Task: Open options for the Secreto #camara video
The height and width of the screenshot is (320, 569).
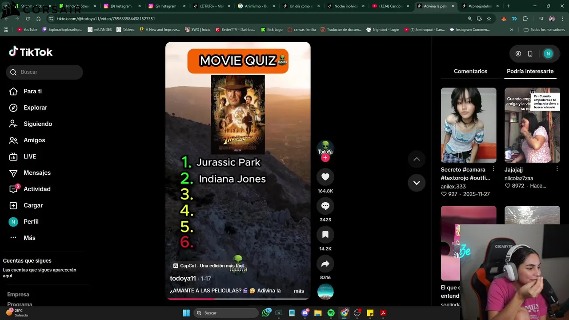Action: point(493,169)
